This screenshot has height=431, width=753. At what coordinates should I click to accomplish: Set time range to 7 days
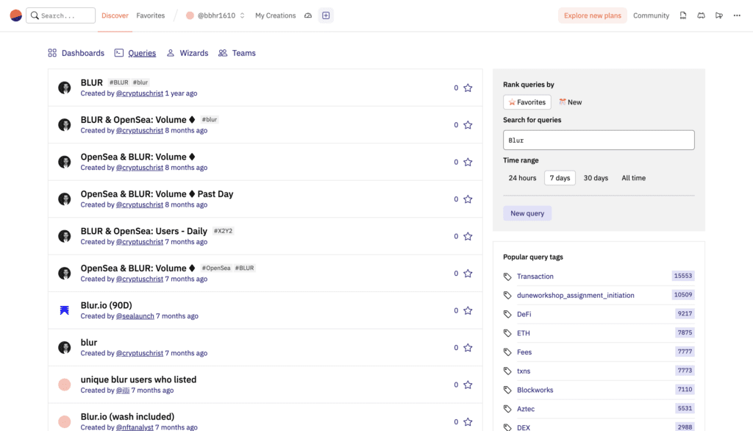(560, 178)
